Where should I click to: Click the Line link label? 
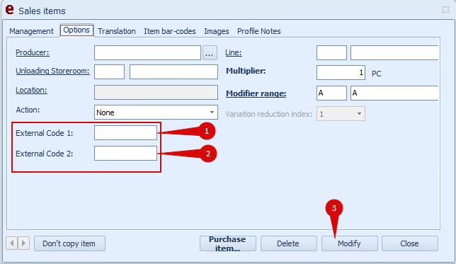point(234,52)
